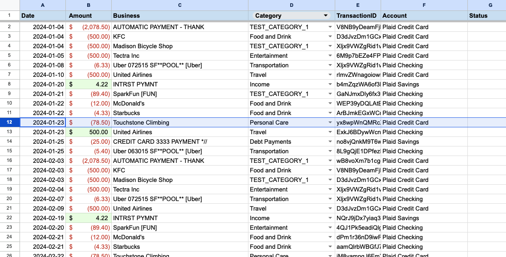The width and height of the screenshot is (506, 257).
Task: Click the TransactionID header cell
Action: (357, 15)
